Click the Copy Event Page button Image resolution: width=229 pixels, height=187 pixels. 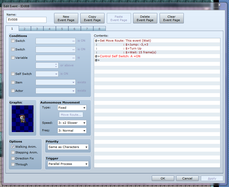point(92,18)
